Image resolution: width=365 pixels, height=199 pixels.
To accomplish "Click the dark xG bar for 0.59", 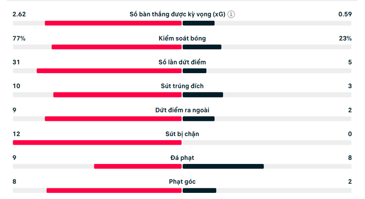I will click(199, 23).
